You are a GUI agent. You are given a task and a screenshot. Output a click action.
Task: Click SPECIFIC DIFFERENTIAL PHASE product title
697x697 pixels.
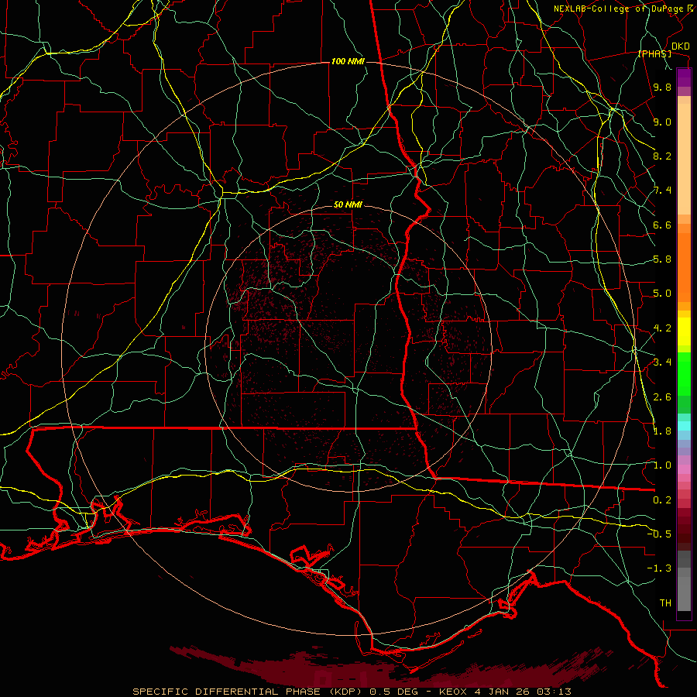(226, 692)
